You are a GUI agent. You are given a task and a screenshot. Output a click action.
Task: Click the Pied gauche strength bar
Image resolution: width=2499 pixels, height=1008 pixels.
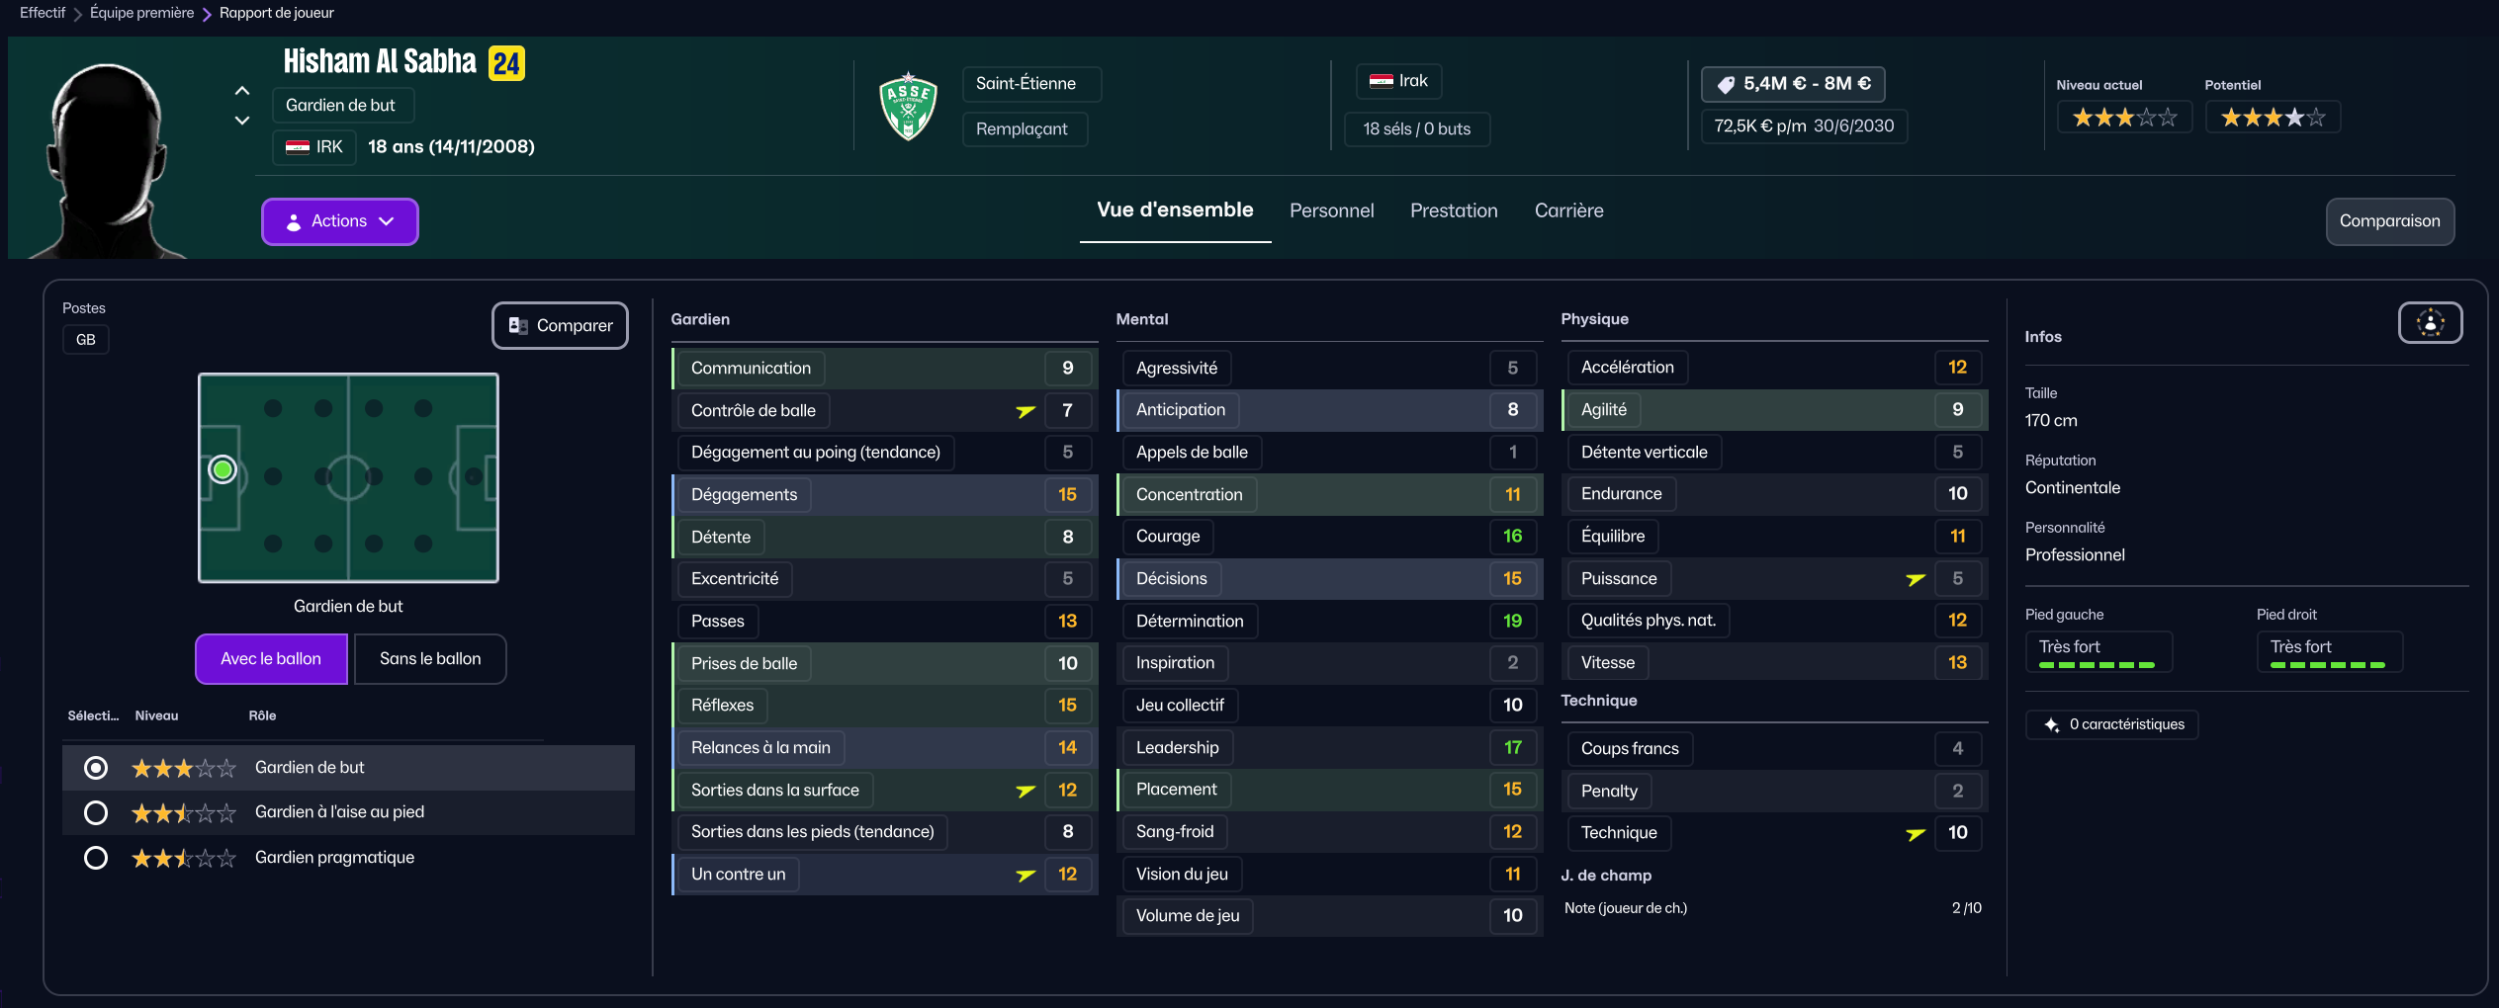[2097, 665]
